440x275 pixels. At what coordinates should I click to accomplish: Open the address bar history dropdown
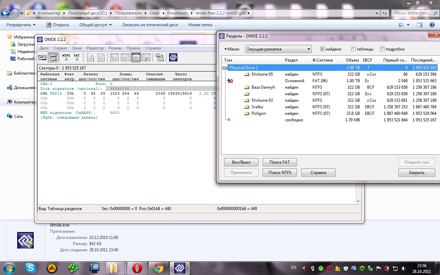point(377,13)
